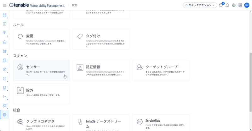Open the ServiceNow integration card
252x131 pixels.
pyautogui.click(x=161, y=122)
